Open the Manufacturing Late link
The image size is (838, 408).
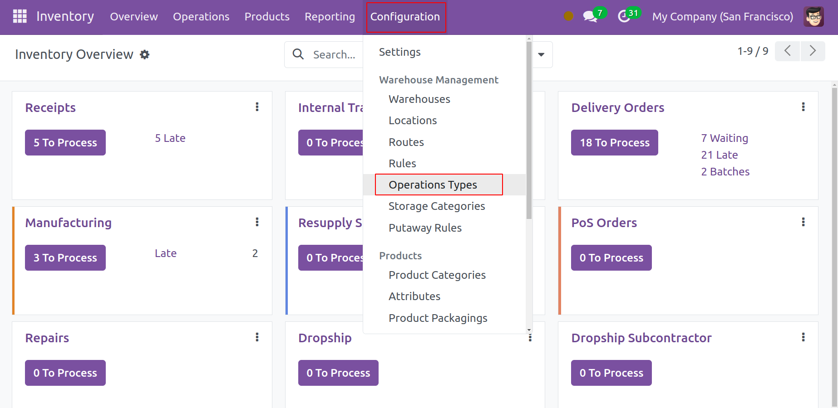pyautogui.click(x=166, y=253)
